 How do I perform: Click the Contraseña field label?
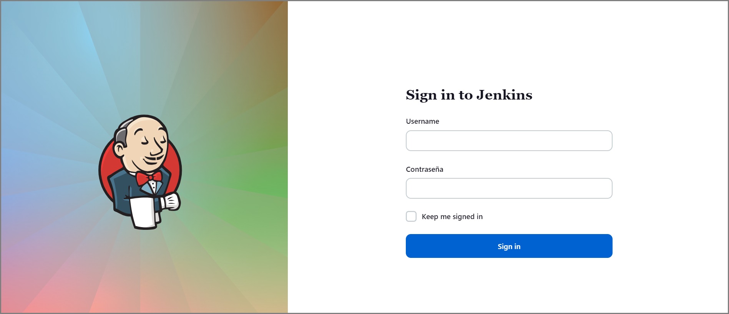424,169
